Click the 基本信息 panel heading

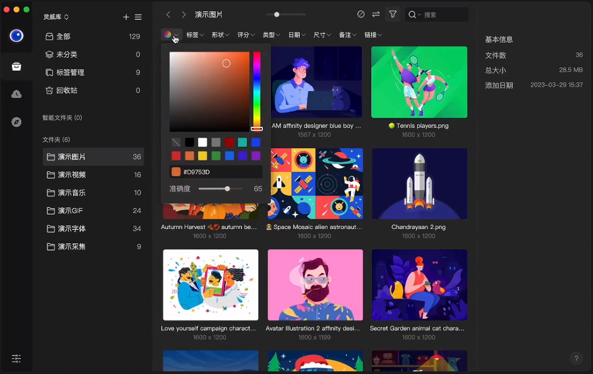click(499, 40)
